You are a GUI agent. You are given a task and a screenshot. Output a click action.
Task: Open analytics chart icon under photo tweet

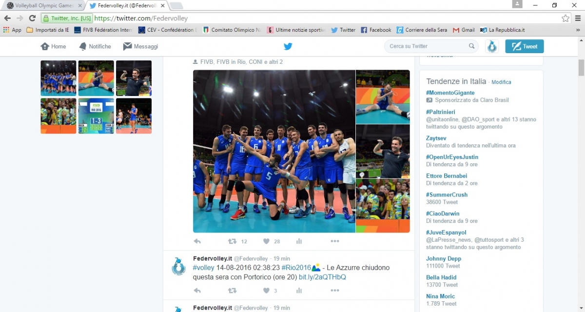tap(299, 241)
